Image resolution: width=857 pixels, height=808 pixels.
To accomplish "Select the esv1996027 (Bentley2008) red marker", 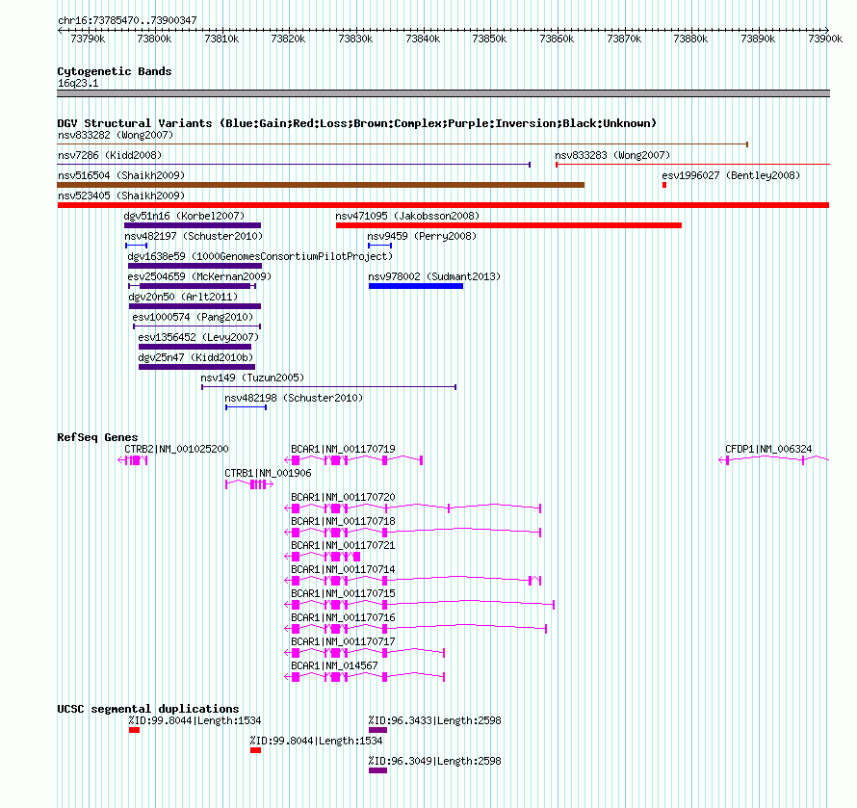I will pyautogui.click(x=664, y=185).
